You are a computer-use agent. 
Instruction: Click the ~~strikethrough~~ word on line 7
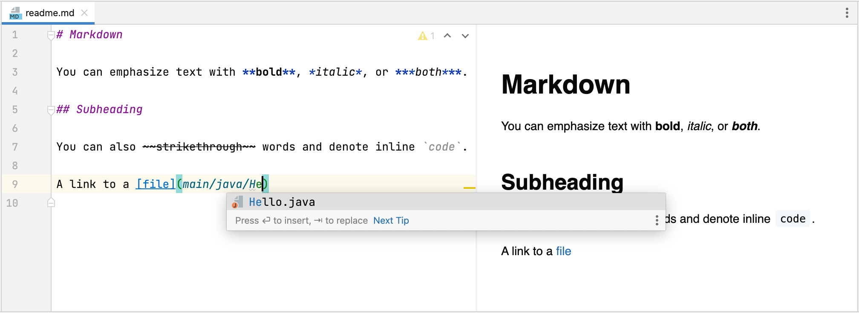[199, 147]
